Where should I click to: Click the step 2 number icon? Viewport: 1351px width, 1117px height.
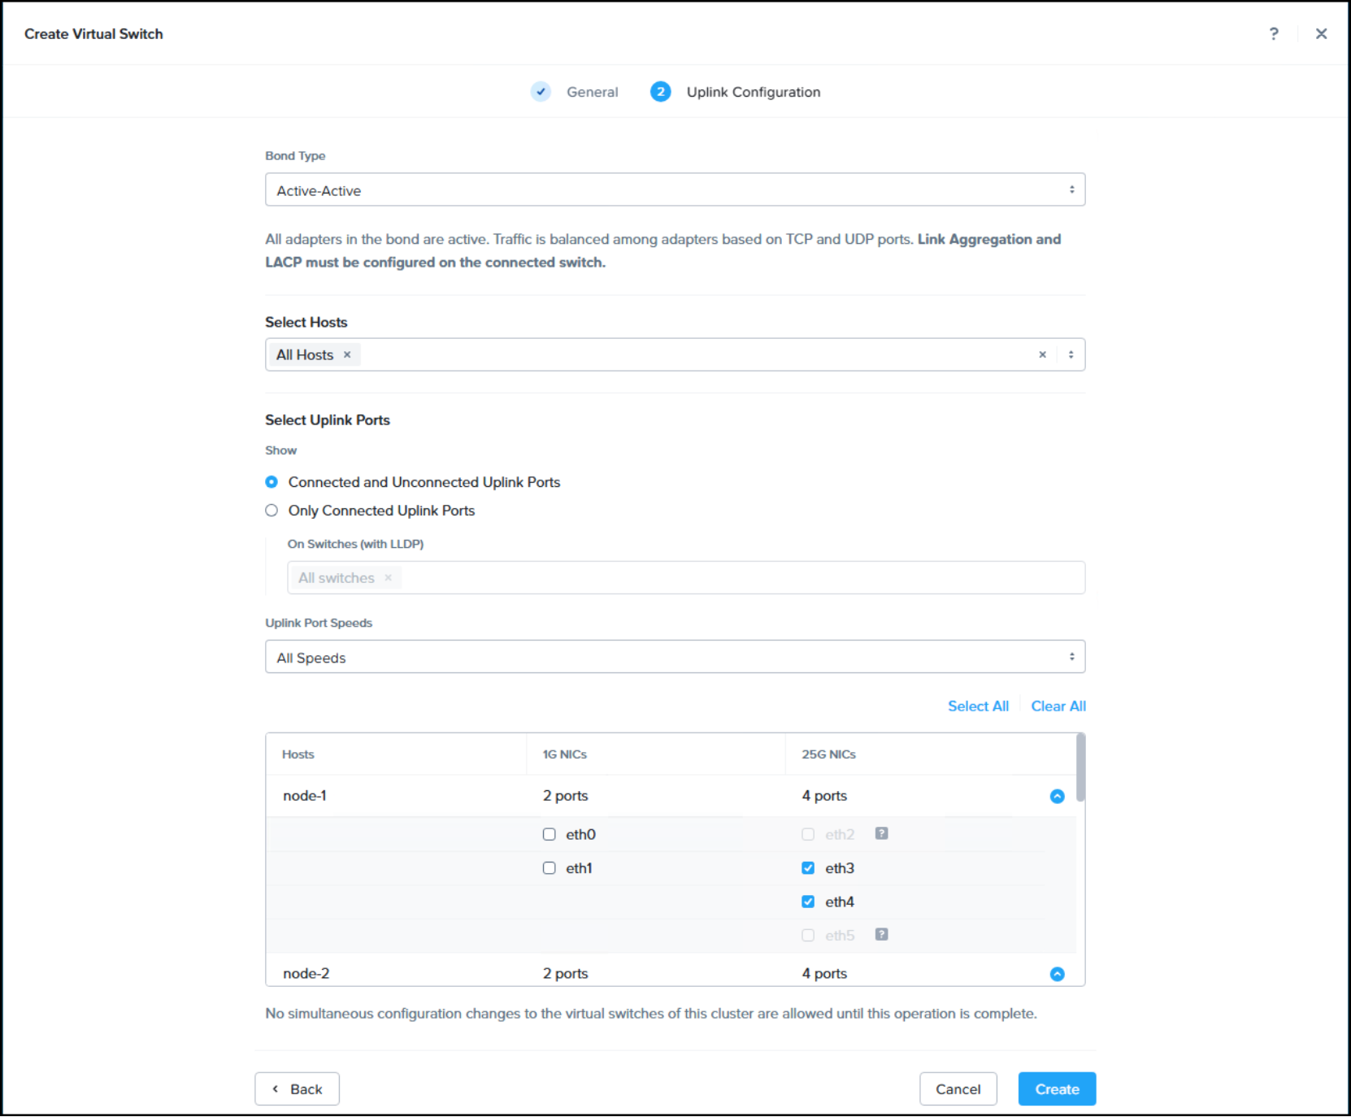pos(660,92)
